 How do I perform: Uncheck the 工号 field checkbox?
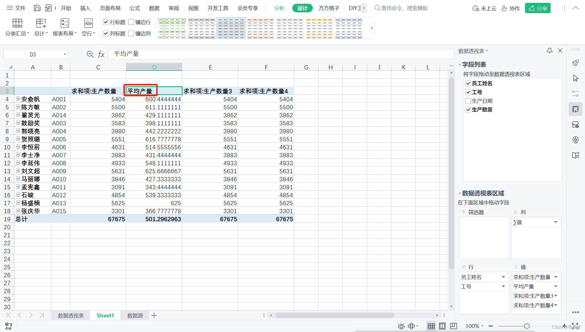point(468,92)
